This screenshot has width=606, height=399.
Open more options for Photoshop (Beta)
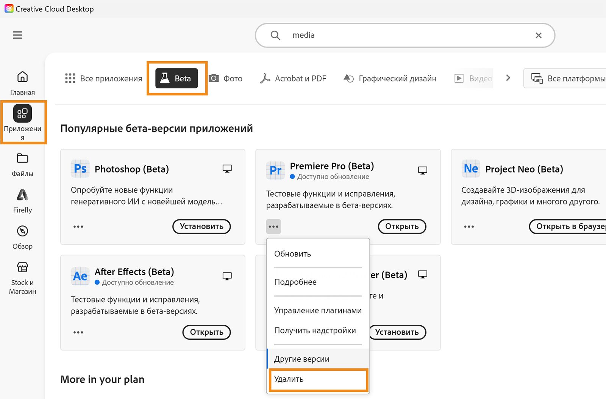point(78,227)
